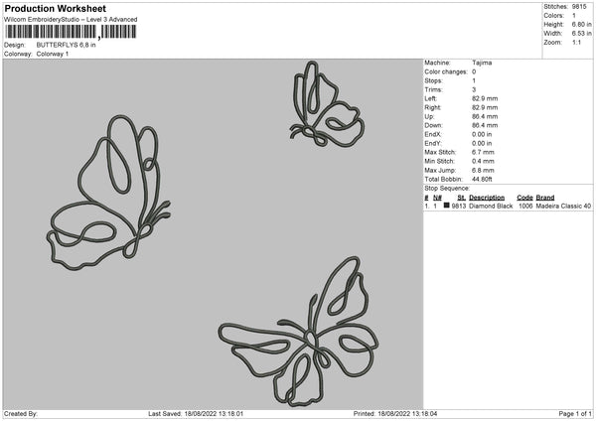The width and height of the screenshot is (596, 421).
Task: Click the design name BUTTERFLYS 6,8 in
Action: [66, 45]
